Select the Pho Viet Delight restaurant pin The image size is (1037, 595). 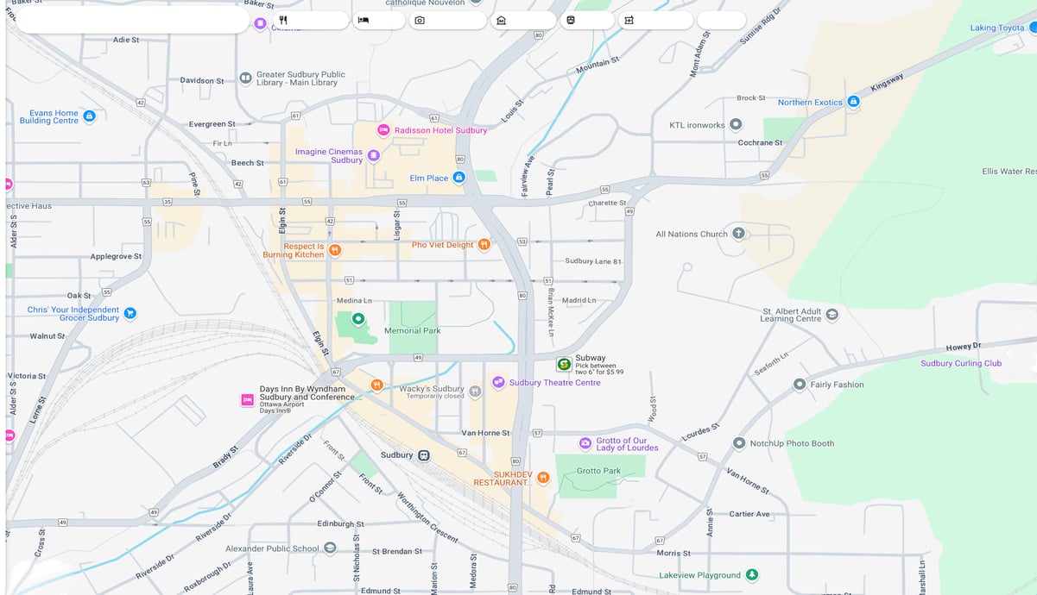click(x=484, y=244)
